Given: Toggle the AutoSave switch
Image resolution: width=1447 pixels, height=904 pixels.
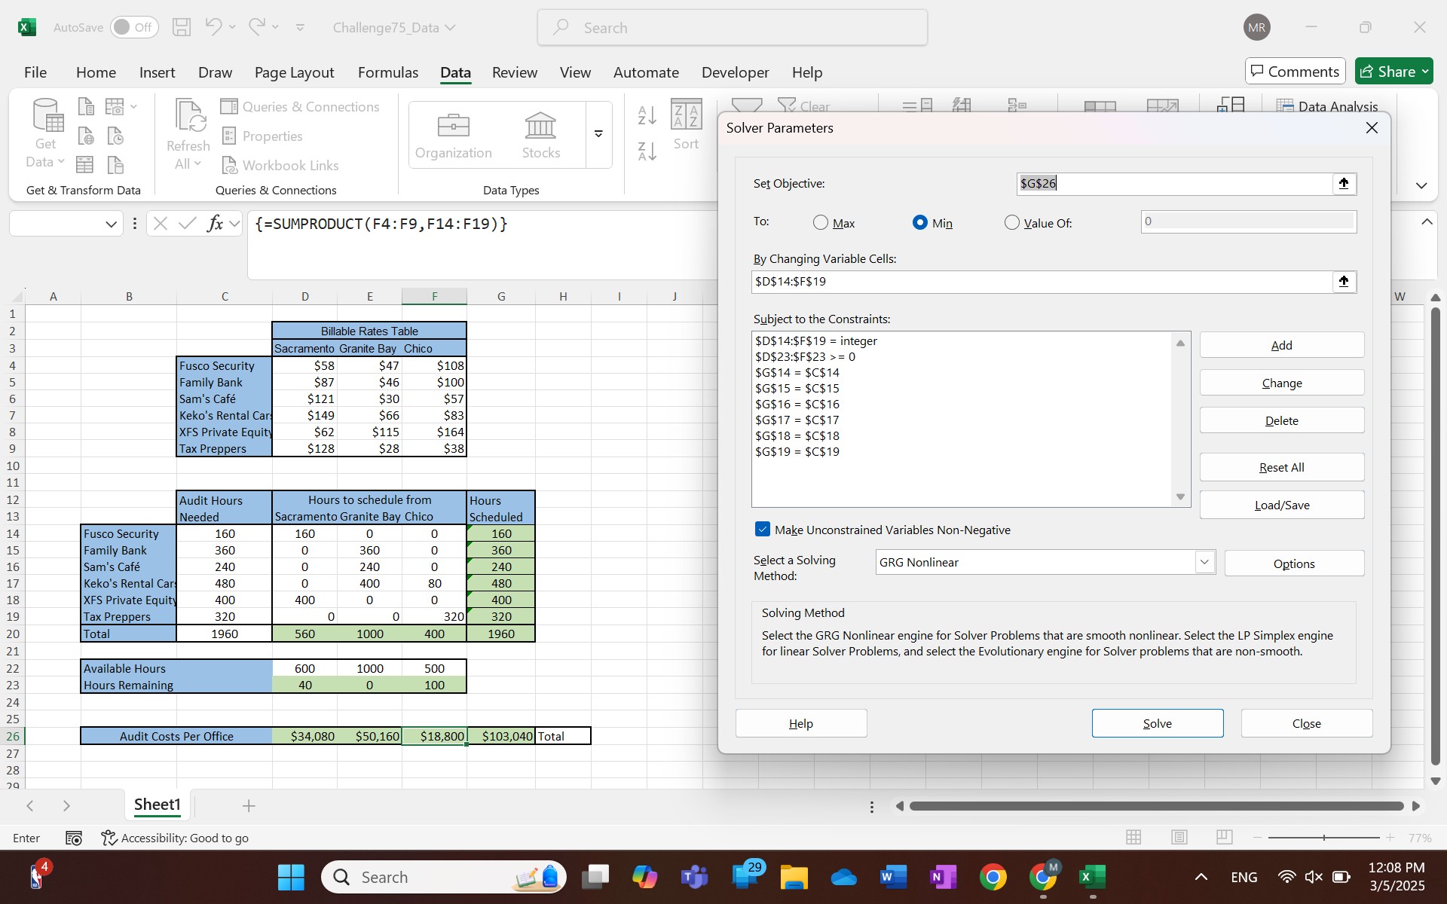Looking at the screenshot, I should point(134,28).
